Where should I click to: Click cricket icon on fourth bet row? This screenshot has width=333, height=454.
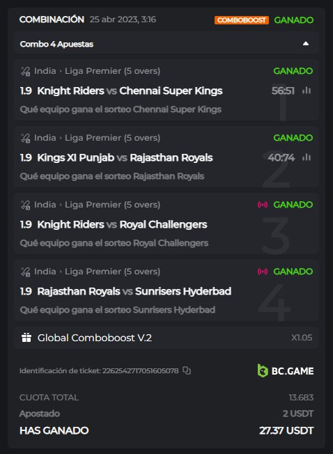[x=26, y=272]
